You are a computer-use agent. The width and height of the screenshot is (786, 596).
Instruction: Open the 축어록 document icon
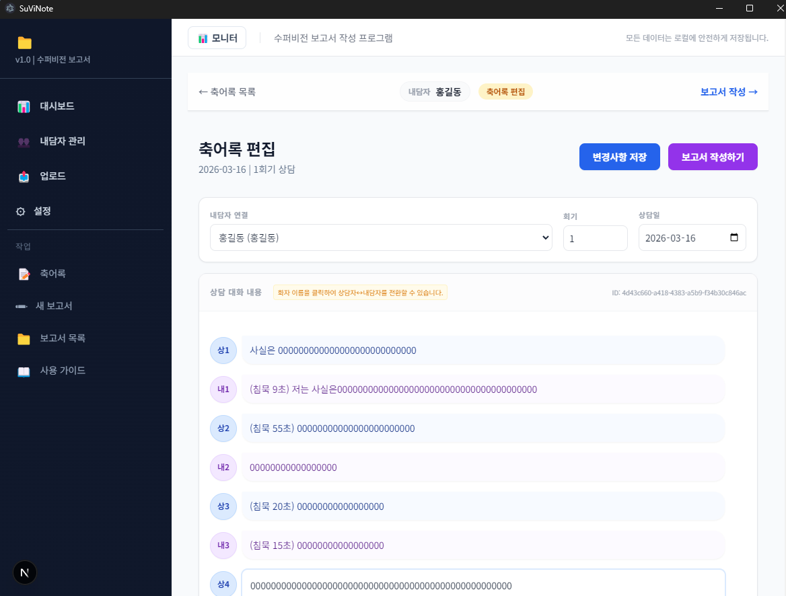pos(25,273)
